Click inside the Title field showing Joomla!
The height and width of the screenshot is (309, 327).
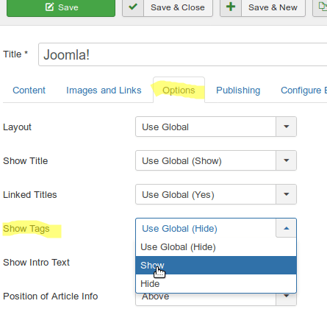click(x=183, y=54)
